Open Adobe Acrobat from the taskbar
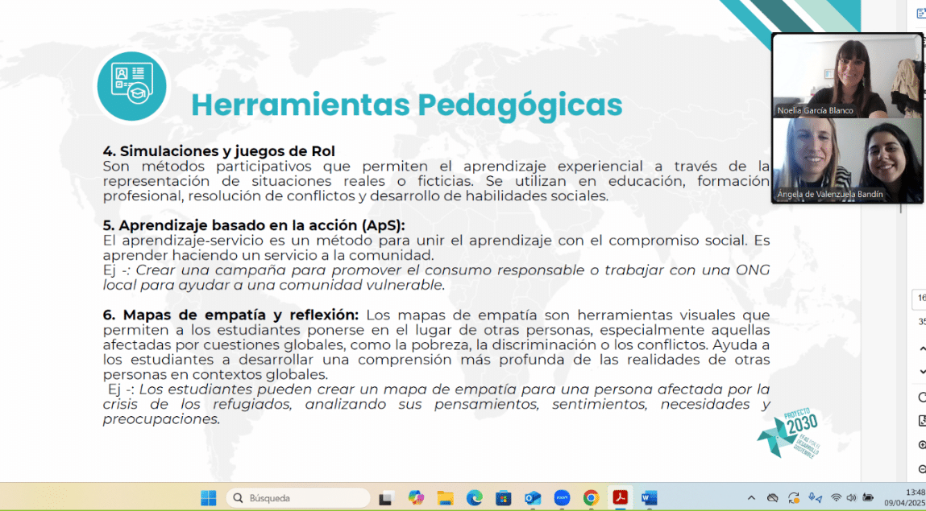This screenshot has height=511, width=926. [x=621, y=498]
